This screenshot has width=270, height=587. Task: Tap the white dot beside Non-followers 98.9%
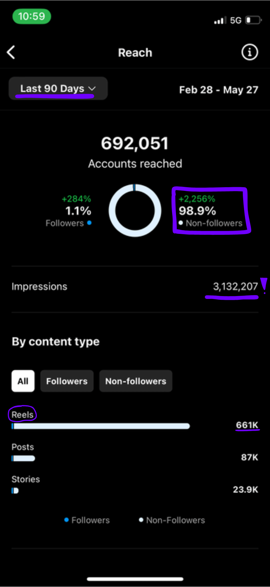point(181,223)
